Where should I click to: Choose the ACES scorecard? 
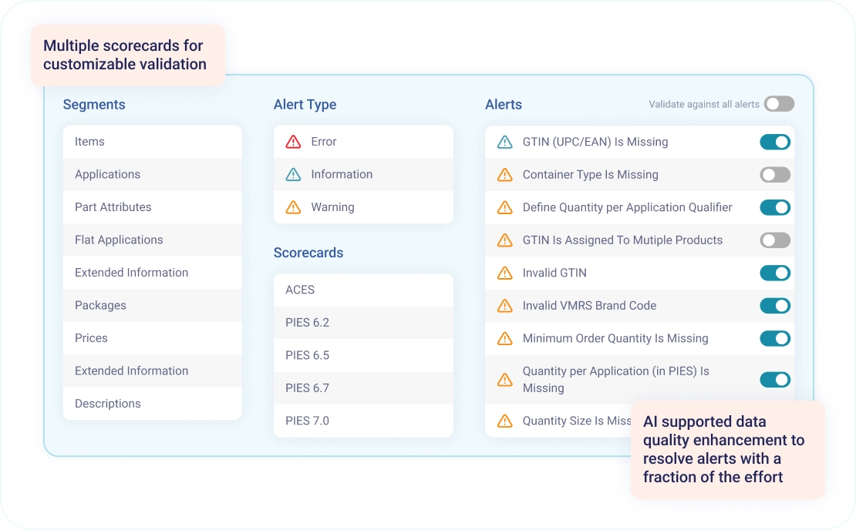tap(363, 290)
